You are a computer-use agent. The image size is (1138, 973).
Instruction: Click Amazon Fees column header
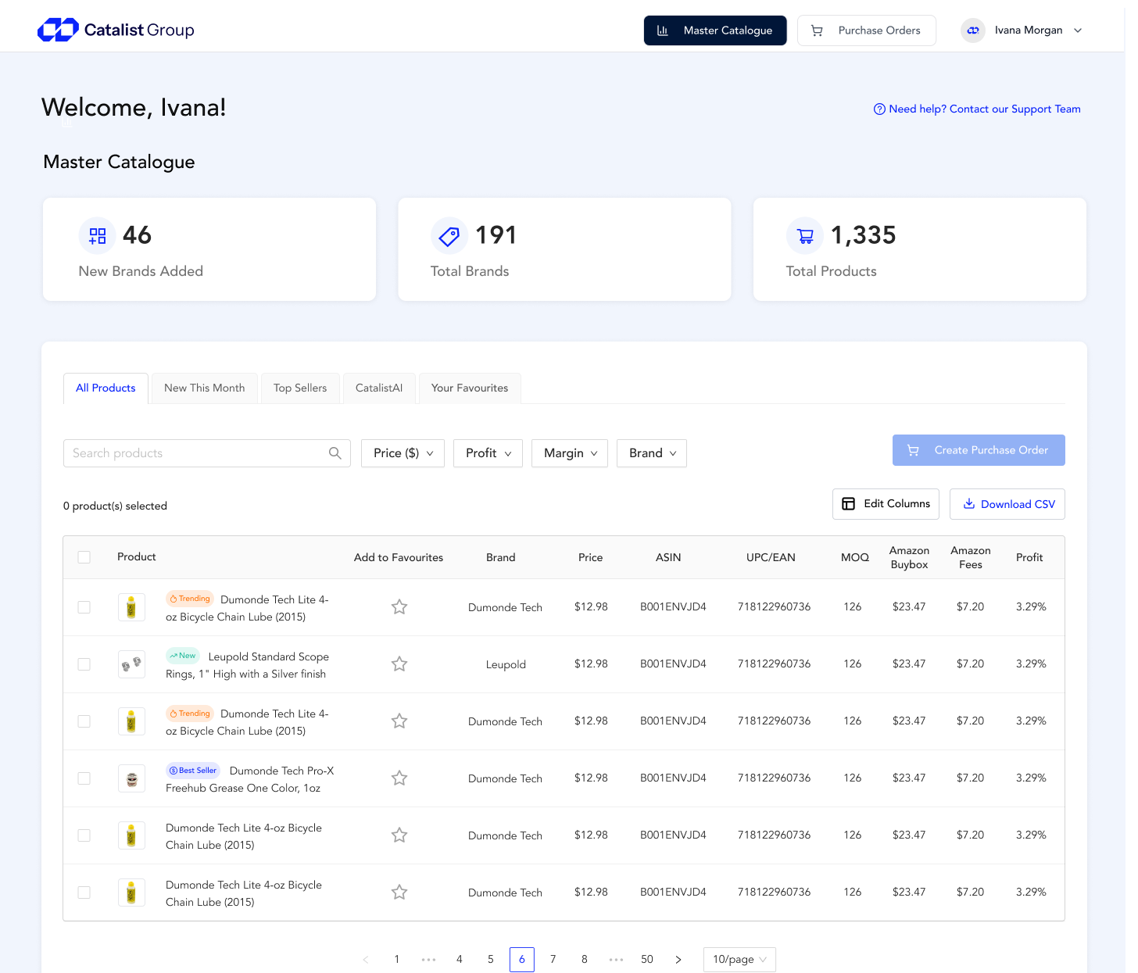click(971, 557)
